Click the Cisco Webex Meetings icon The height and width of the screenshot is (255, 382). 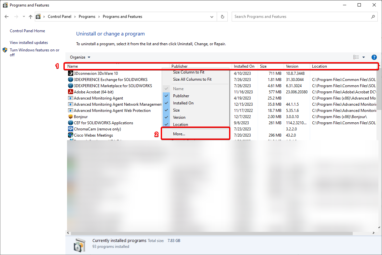70,135
